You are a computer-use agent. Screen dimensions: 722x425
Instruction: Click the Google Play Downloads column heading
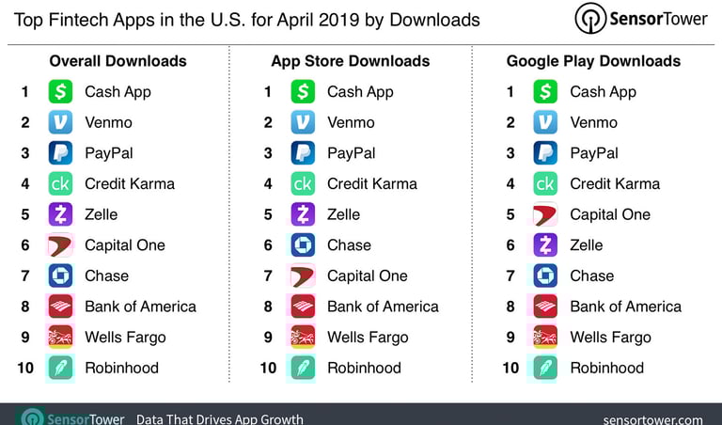tap(593, 61)
